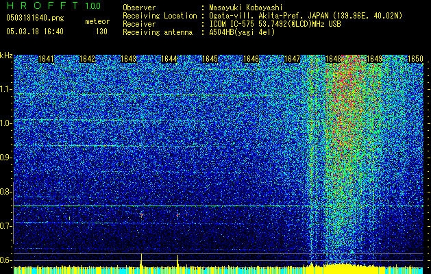
Task: Click the second yellow spike in the power graph
Action: (x=177, y=261)
